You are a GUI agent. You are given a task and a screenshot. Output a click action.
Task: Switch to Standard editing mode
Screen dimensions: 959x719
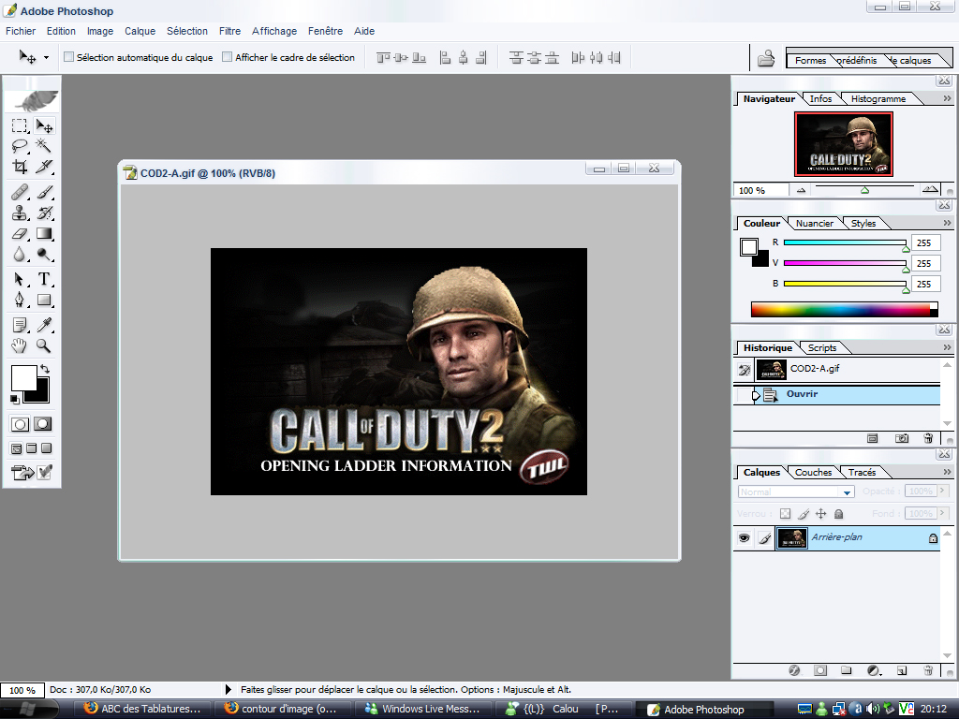(21, 424)
